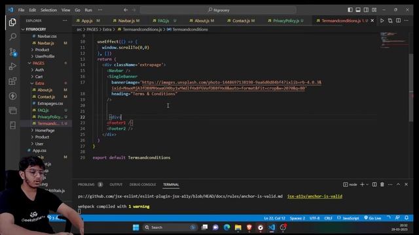The image size is (419, 235).
Task: Collapse the PAGES folder
Action: pos(39,63)
